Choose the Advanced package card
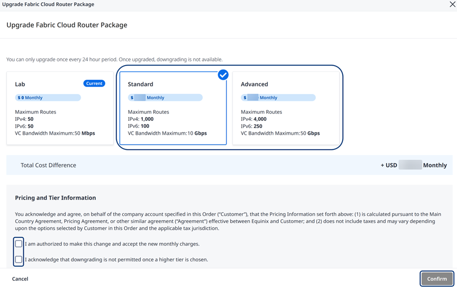The width and height of the screenshot is (457, 288). coord(286,108)
